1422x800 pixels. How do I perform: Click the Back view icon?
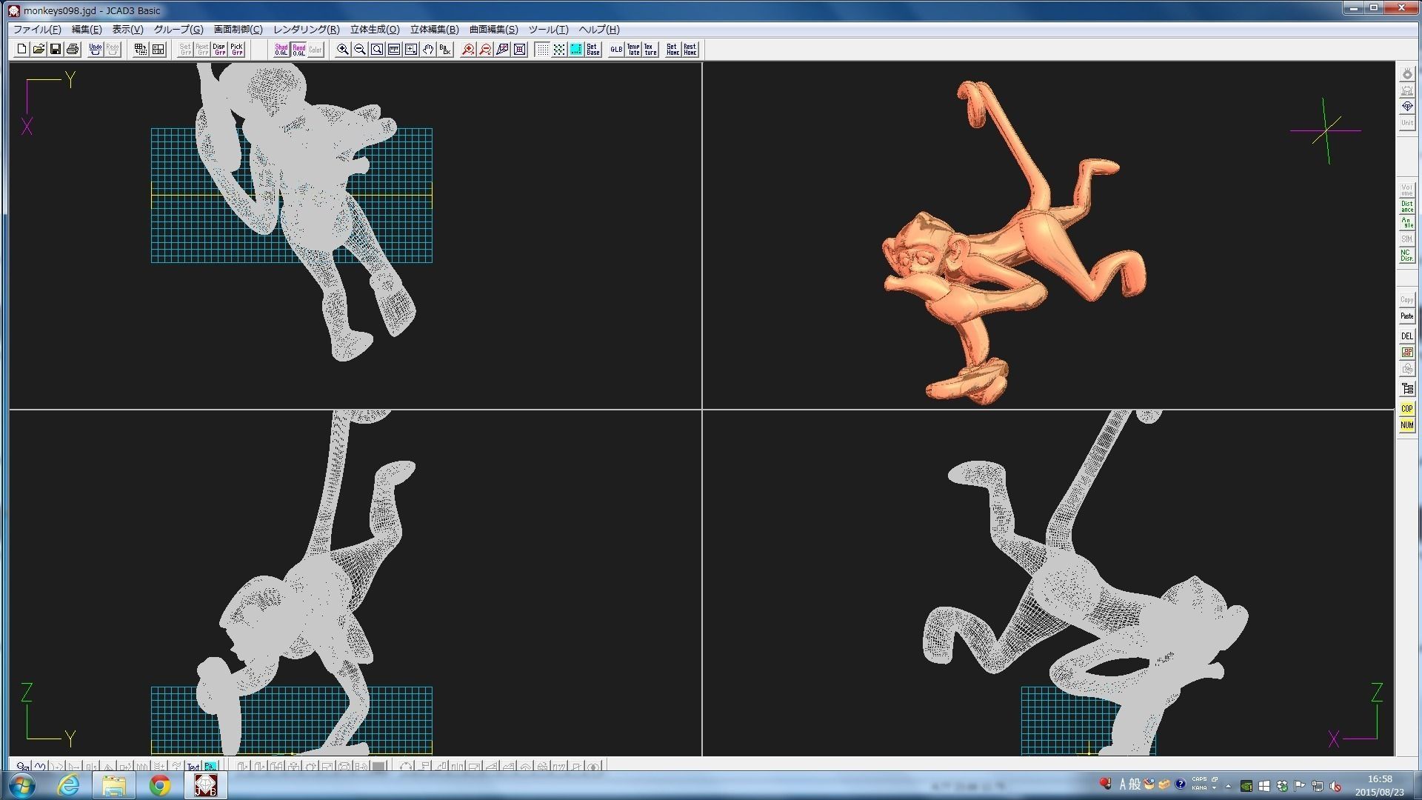445,50
